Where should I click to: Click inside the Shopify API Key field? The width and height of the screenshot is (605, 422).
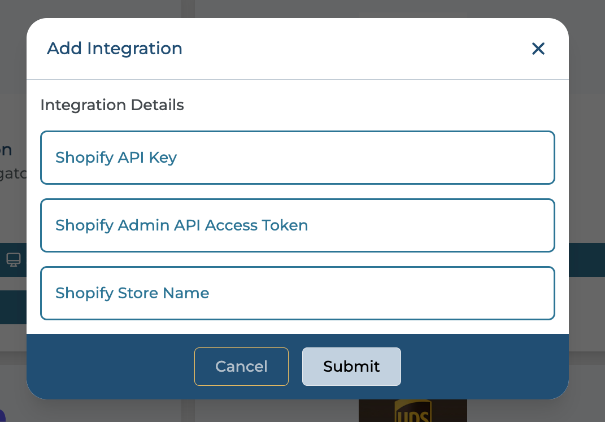pyautogui.click(x=298, y=158)
